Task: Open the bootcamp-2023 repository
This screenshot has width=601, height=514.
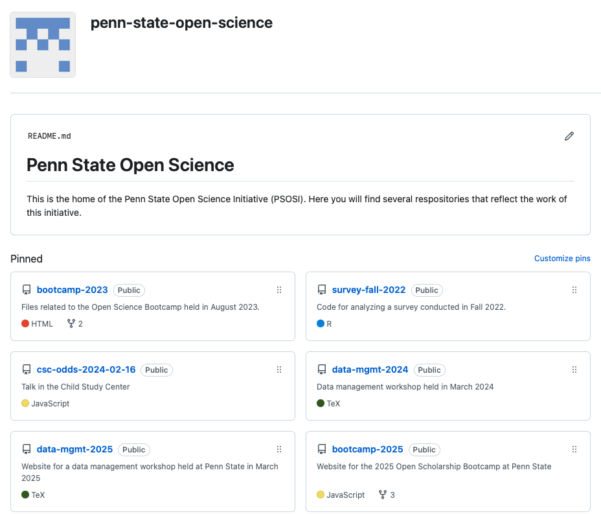Action: pyautogui.click(x=72, y=290)
